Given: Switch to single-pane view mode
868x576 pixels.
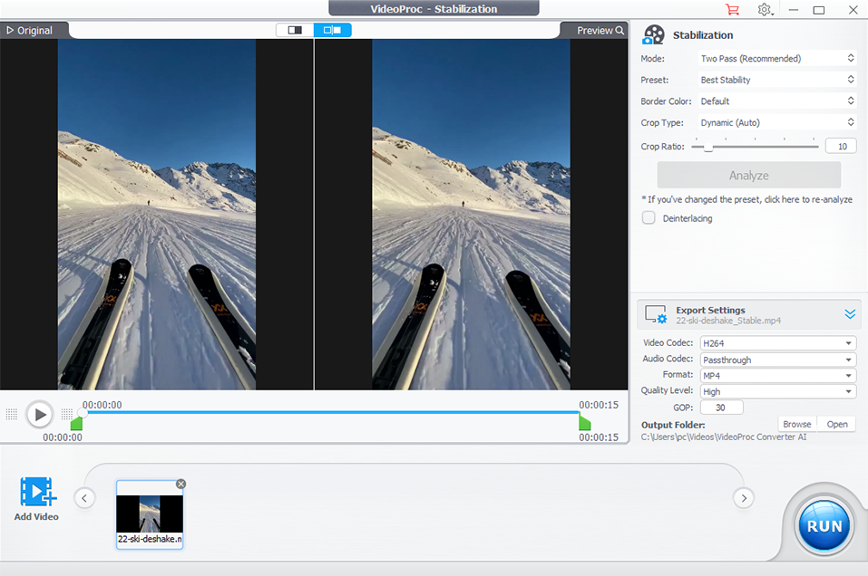Looking at the screenshot, I should tap(295, 30).
